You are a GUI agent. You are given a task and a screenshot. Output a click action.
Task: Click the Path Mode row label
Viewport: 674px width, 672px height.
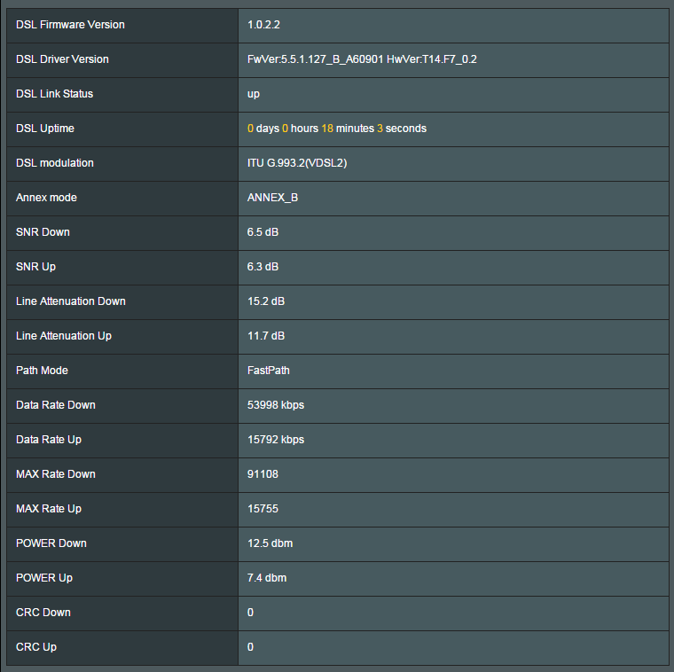[x=42, y=371]
